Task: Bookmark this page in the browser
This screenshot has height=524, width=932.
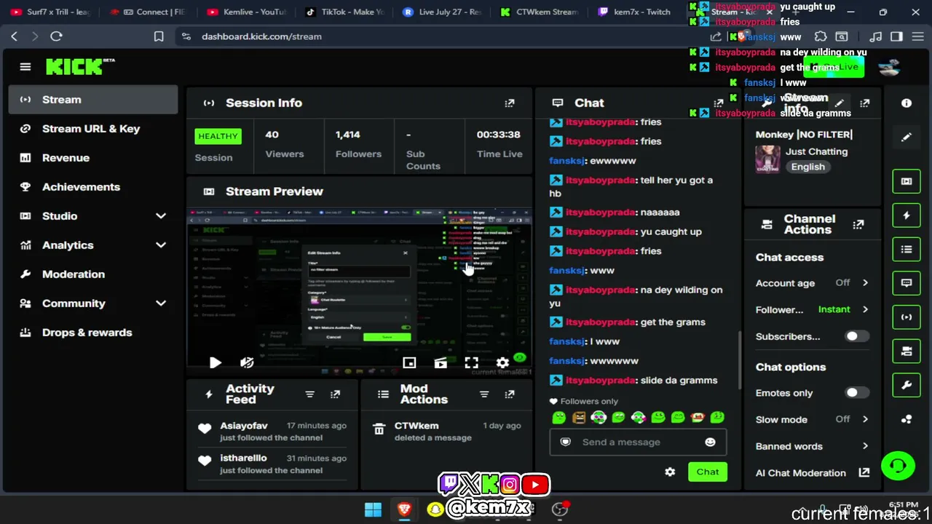Action: tap(159, 36)
